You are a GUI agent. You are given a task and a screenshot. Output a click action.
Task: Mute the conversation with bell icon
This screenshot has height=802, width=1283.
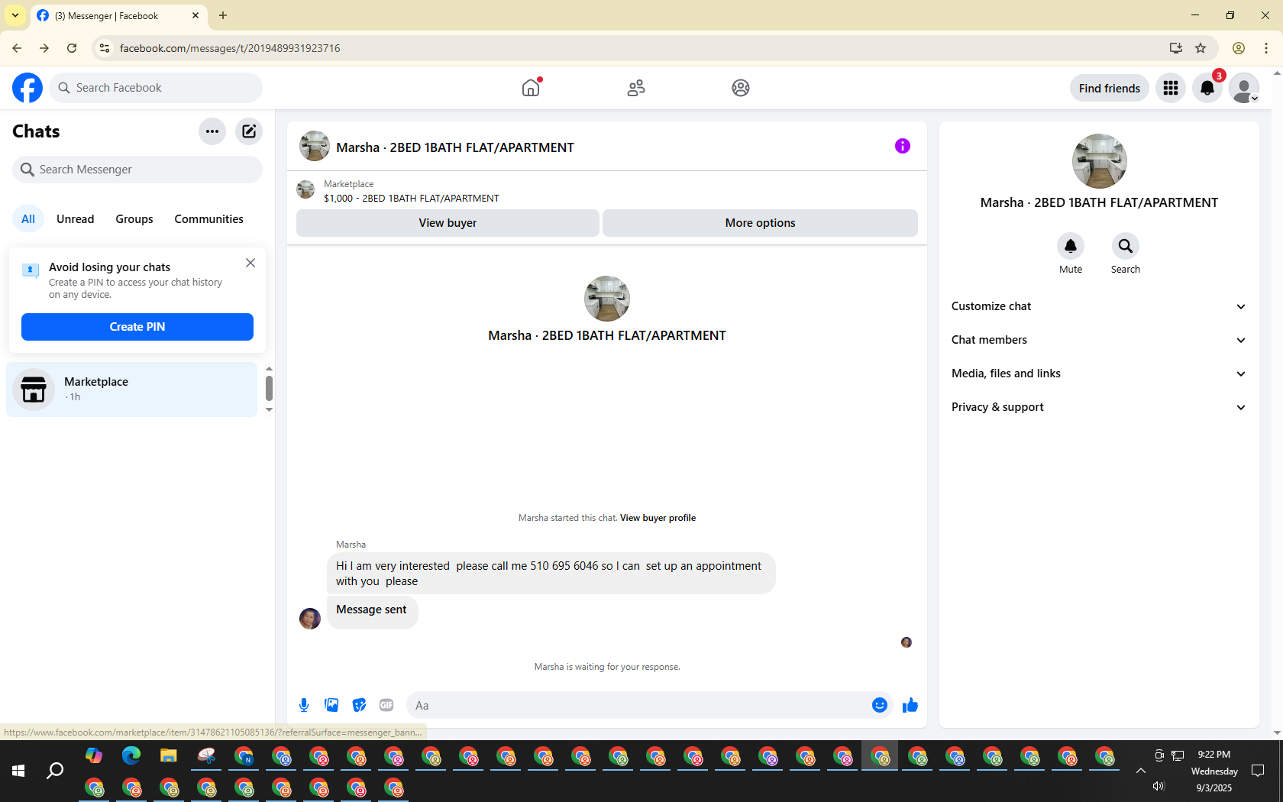click(1071, 246)
